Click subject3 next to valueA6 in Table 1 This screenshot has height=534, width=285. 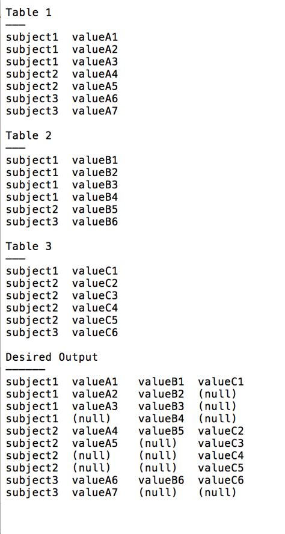point(32,99)
